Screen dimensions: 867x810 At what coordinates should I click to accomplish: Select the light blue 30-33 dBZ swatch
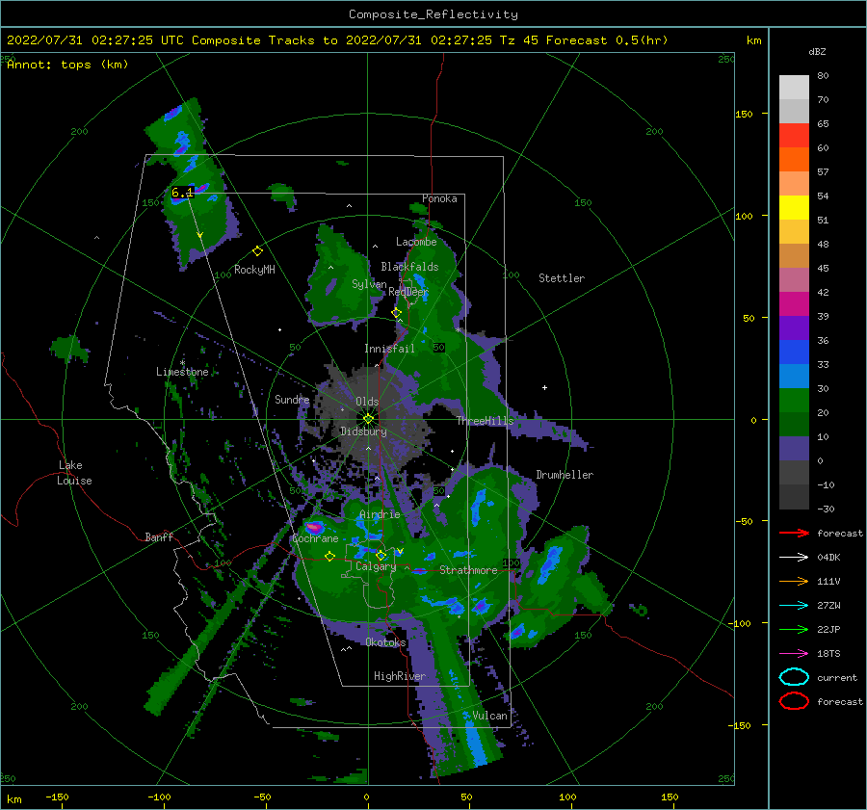click(x=794, y=377)
